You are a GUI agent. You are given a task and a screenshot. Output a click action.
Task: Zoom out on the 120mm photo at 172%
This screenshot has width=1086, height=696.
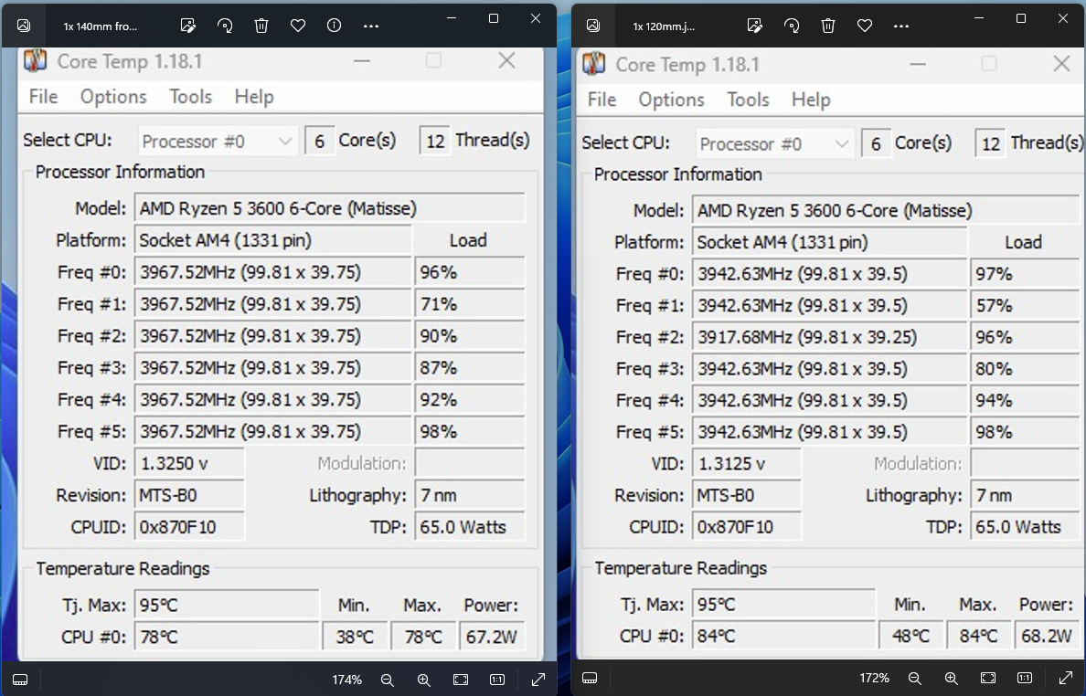point(915,679)
